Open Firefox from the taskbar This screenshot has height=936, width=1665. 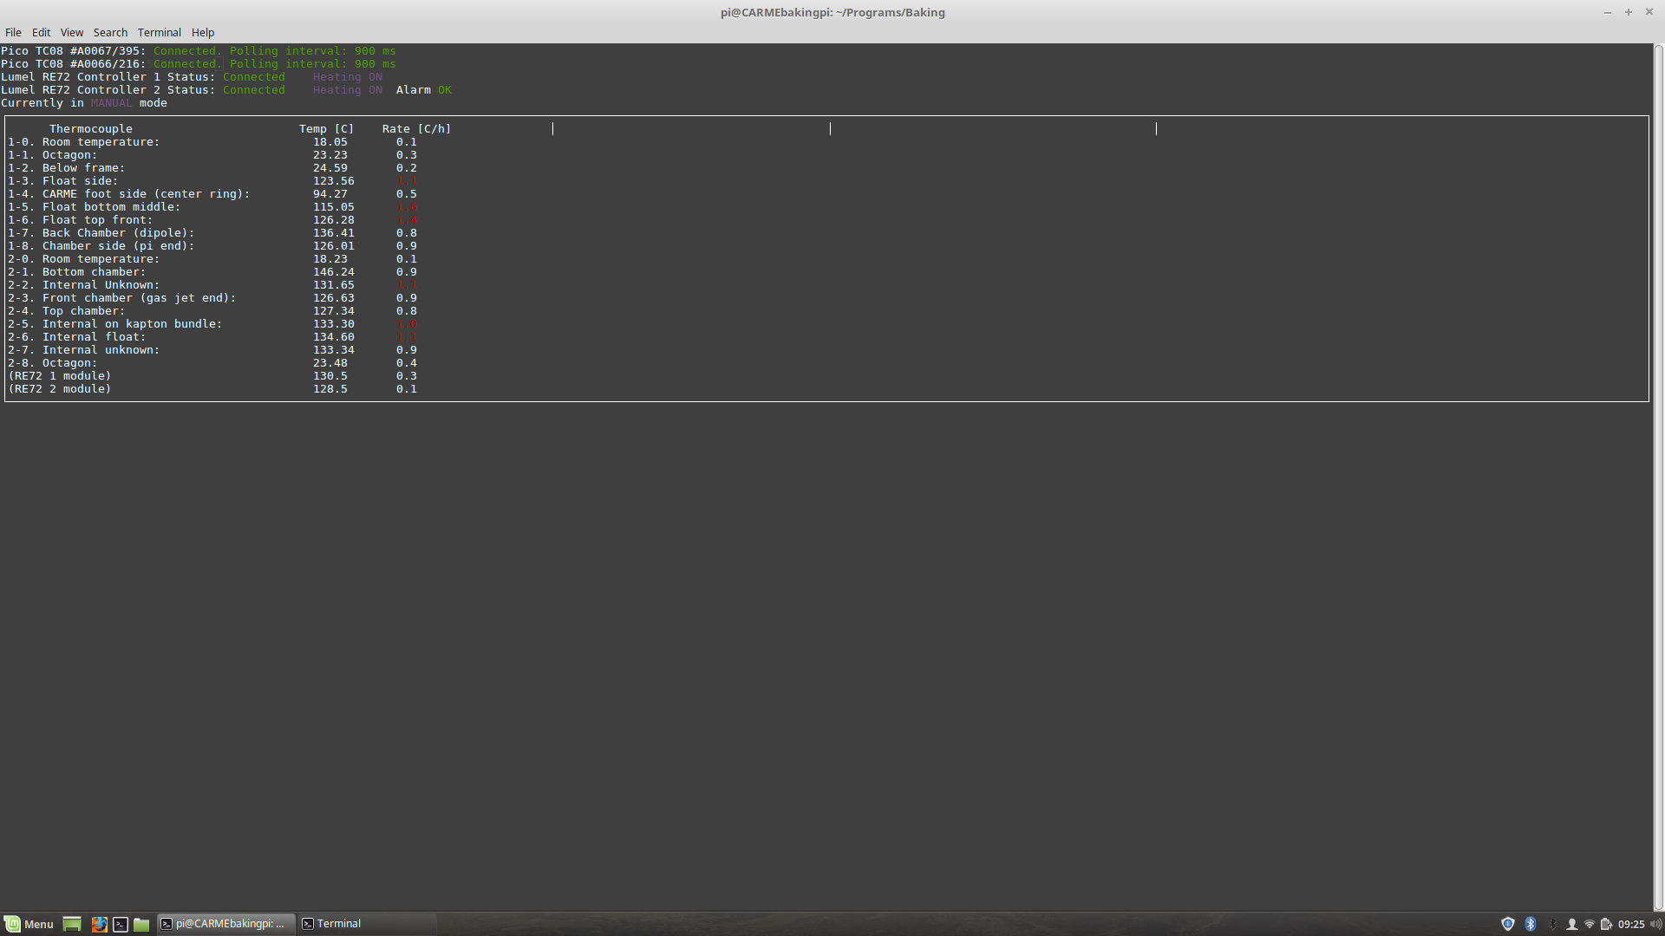tap(100, 924)
